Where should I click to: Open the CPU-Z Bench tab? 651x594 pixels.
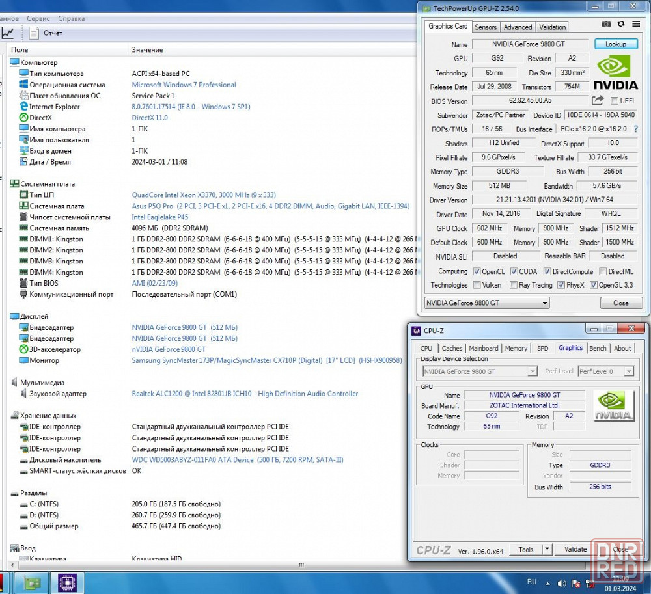[x=598, y=349]
